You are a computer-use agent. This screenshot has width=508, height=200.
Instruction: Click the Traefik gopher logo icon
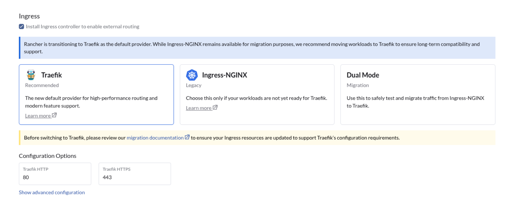pyautogui.click(x=31, y=75)
